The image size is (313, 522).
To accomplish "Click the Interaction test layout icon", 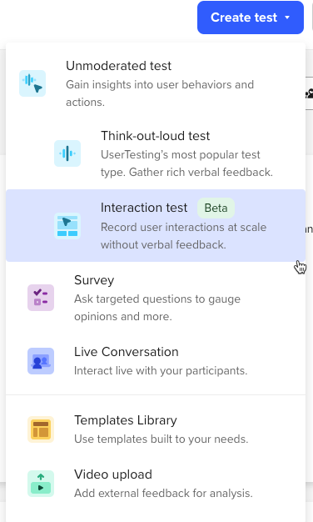I will pos(67,226).
